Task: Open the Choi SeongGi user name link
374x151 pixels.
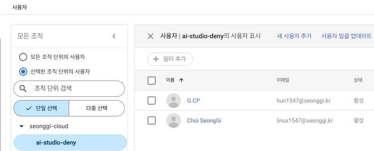Action: [204, 120]
